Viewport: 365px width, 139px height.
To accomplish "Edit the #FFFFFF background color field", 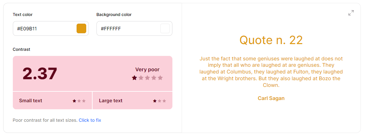I will (134, 28).
